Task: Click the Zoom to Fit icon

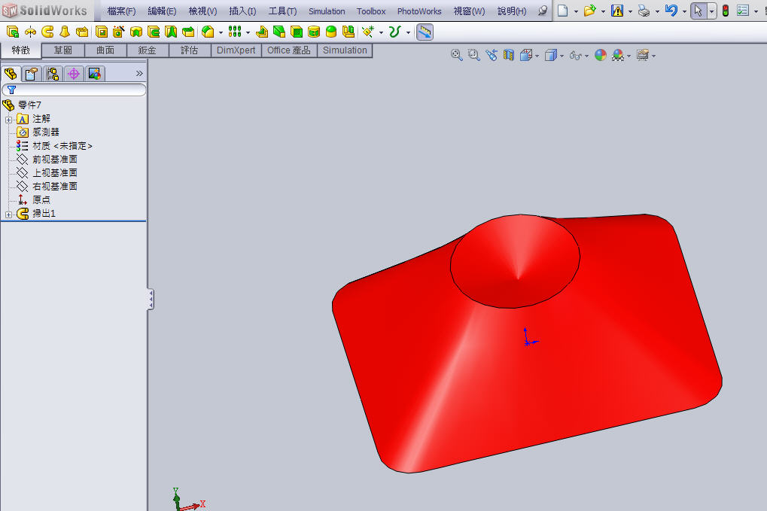Action: (456, 55)
